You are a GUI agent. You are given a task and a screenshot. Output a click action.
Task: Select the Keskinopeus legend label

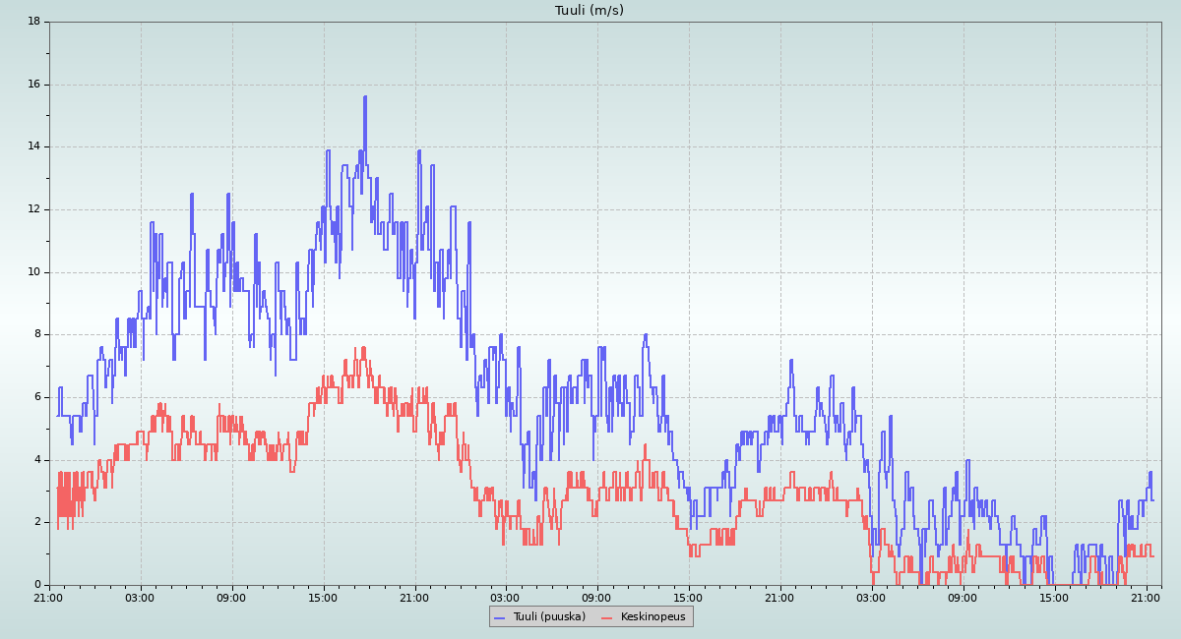pos(653,616)
